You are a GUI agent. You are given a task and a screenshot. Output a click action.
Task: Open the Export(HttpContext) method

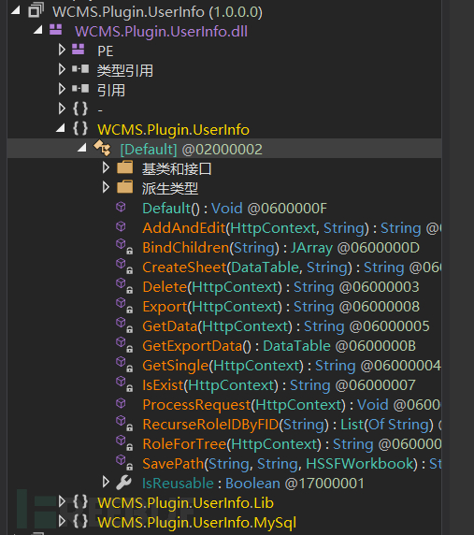(x=280, y=307)
